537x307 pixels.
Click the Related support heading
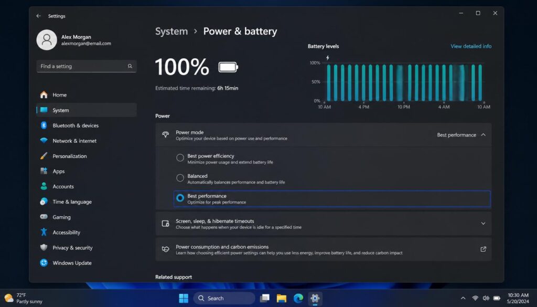click(174, 277)
